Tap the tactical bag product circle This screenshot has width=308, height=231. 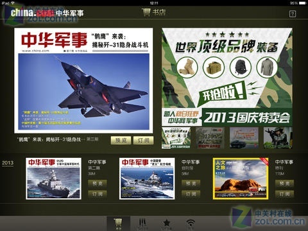[x=214, y=67]
